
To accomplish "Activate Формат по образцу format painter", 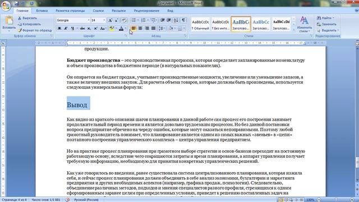I will pos(35,30).
